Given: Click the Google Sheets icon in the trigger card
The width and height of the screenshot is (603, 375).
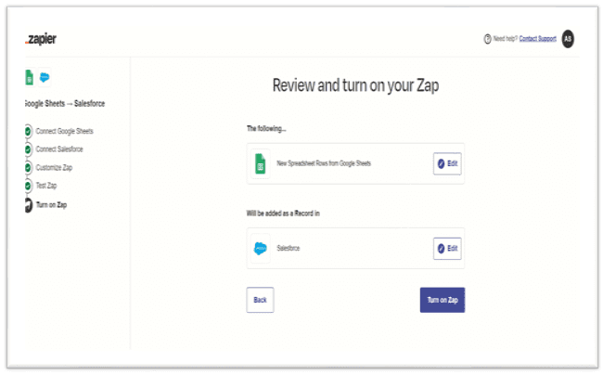Looking at the screenshot, I should pos(261,164).
